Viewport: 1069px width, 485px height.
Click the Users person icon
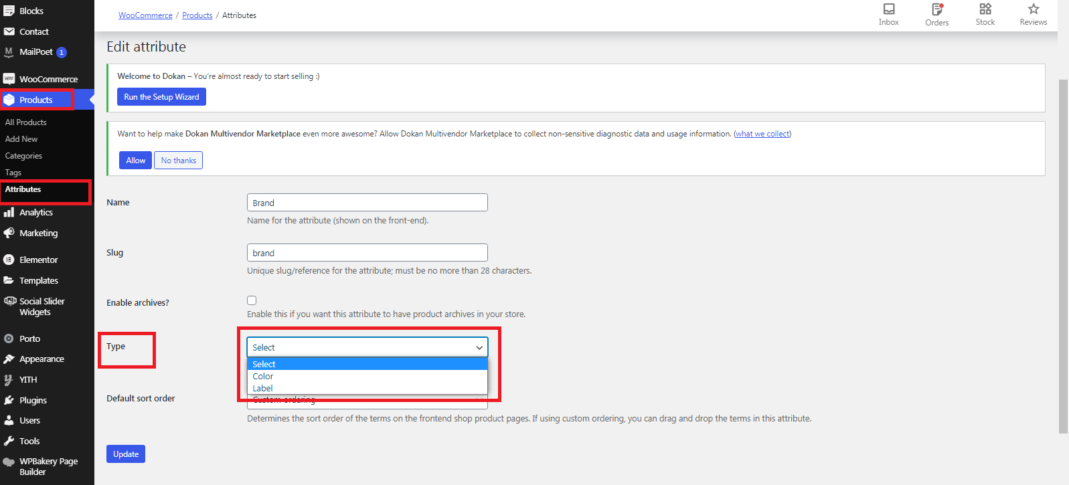point(9,420)
